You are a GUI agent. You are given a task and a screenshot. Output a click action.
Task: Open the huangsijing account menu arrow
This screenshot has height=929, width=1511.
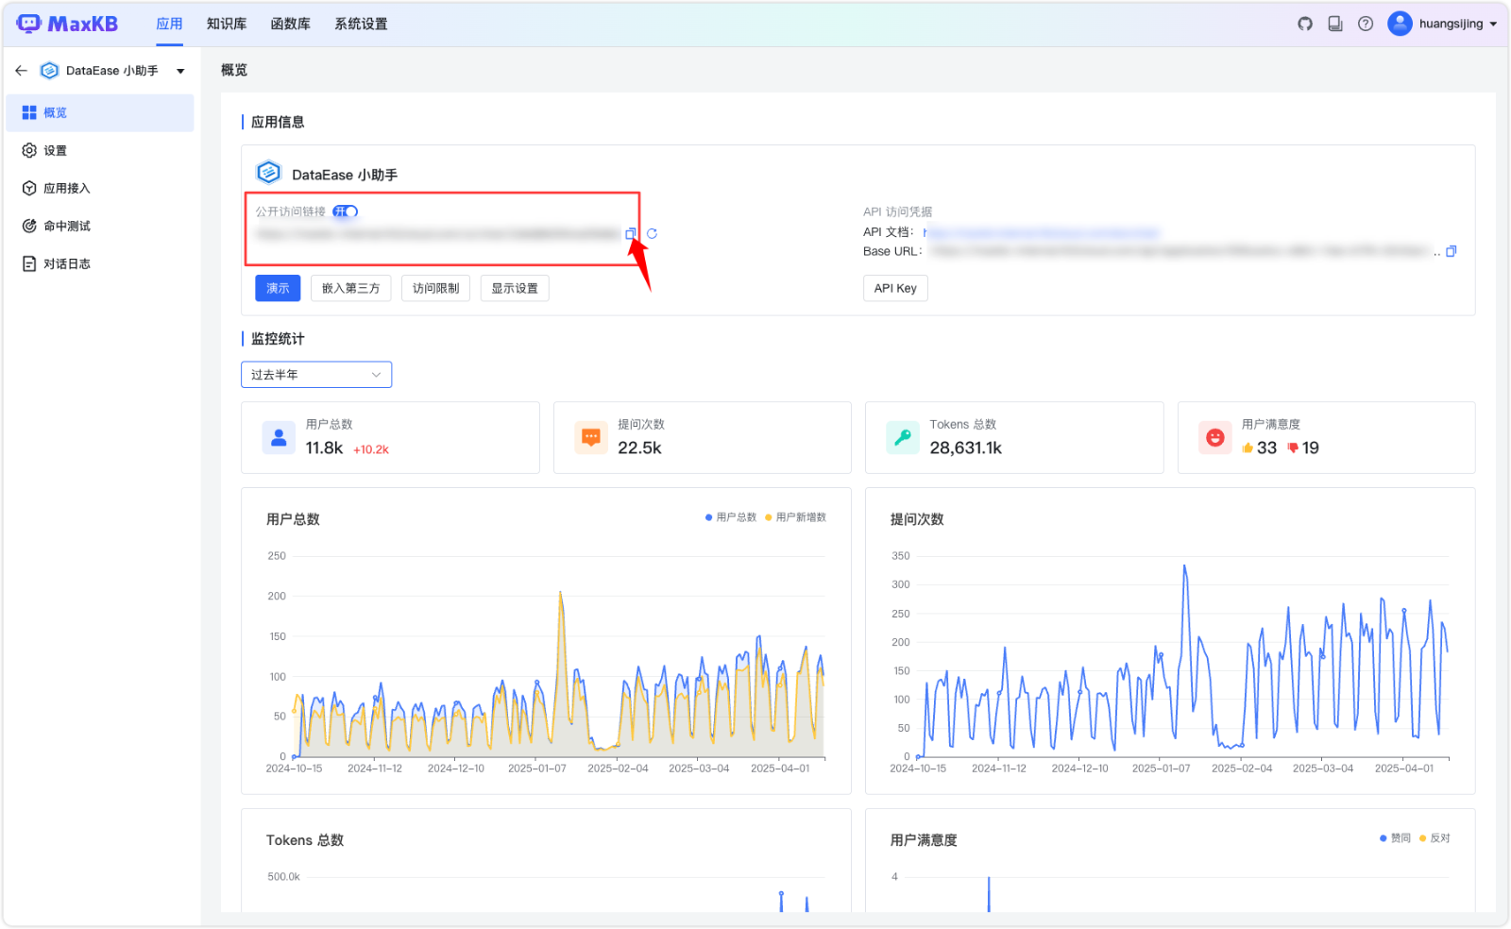click(x=1493, y=25)
